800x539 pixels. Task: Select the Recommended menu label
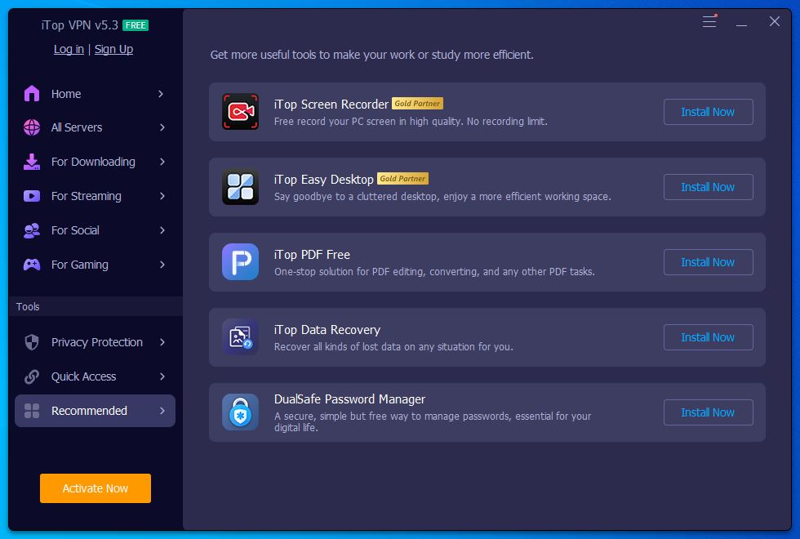tap(89, 411)
